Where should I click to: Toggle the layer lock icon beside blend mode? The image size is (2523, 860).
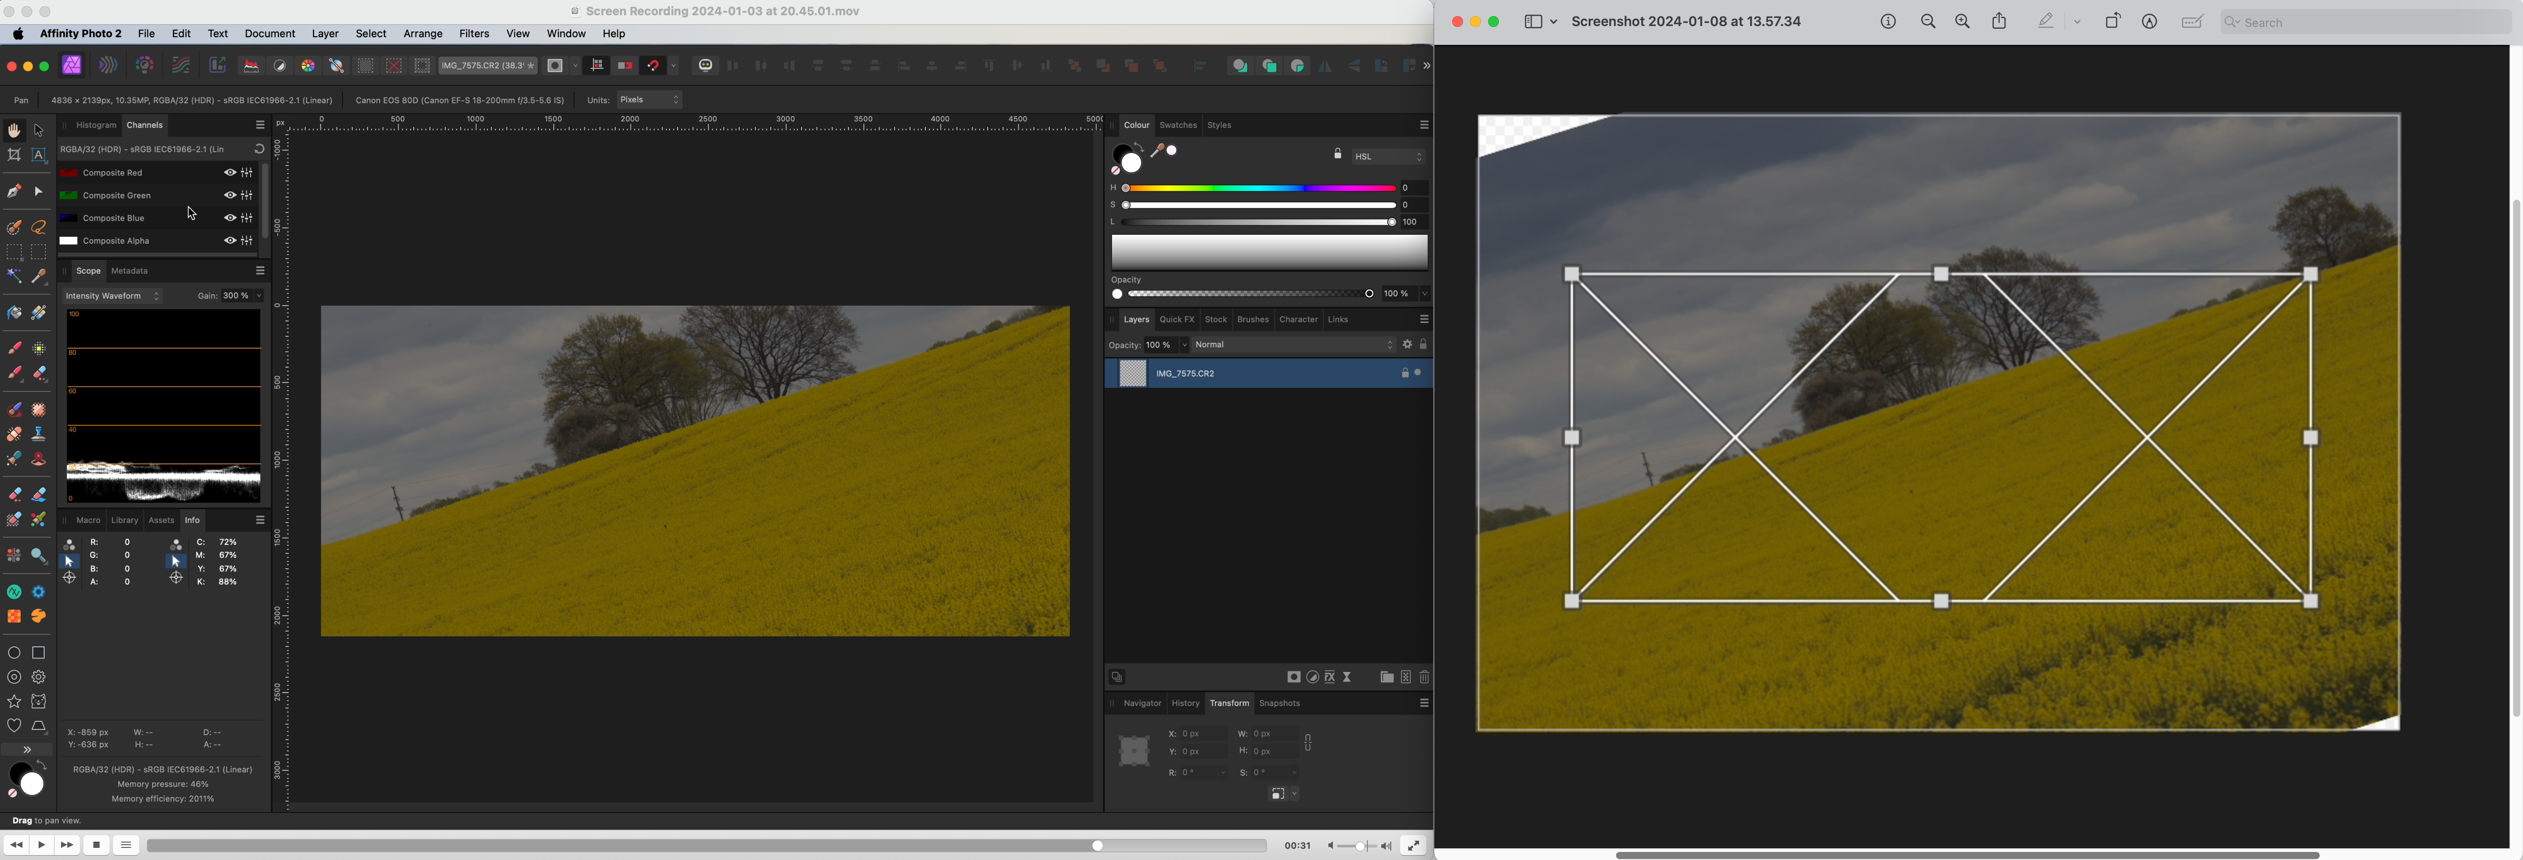click(1424, 345)
